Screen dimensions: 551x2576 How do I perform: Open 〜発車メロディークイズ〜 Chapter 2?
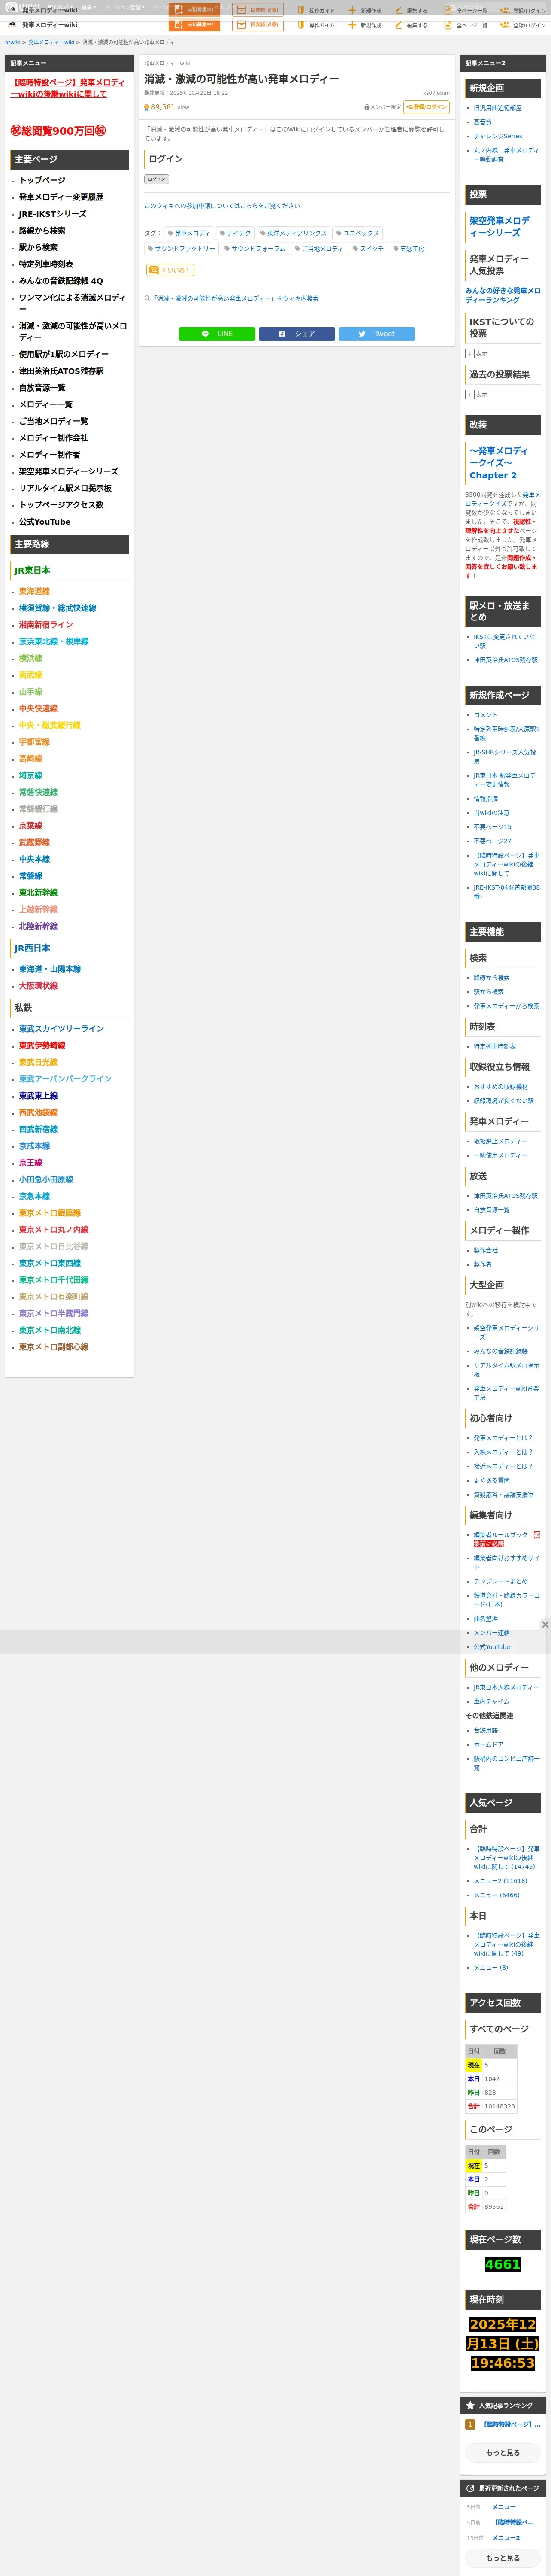[x=499, y=463]
